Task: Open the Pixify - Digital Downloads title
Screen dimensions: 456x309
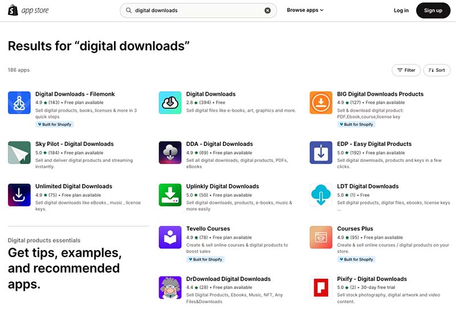Action: click(x=372, y=279)
